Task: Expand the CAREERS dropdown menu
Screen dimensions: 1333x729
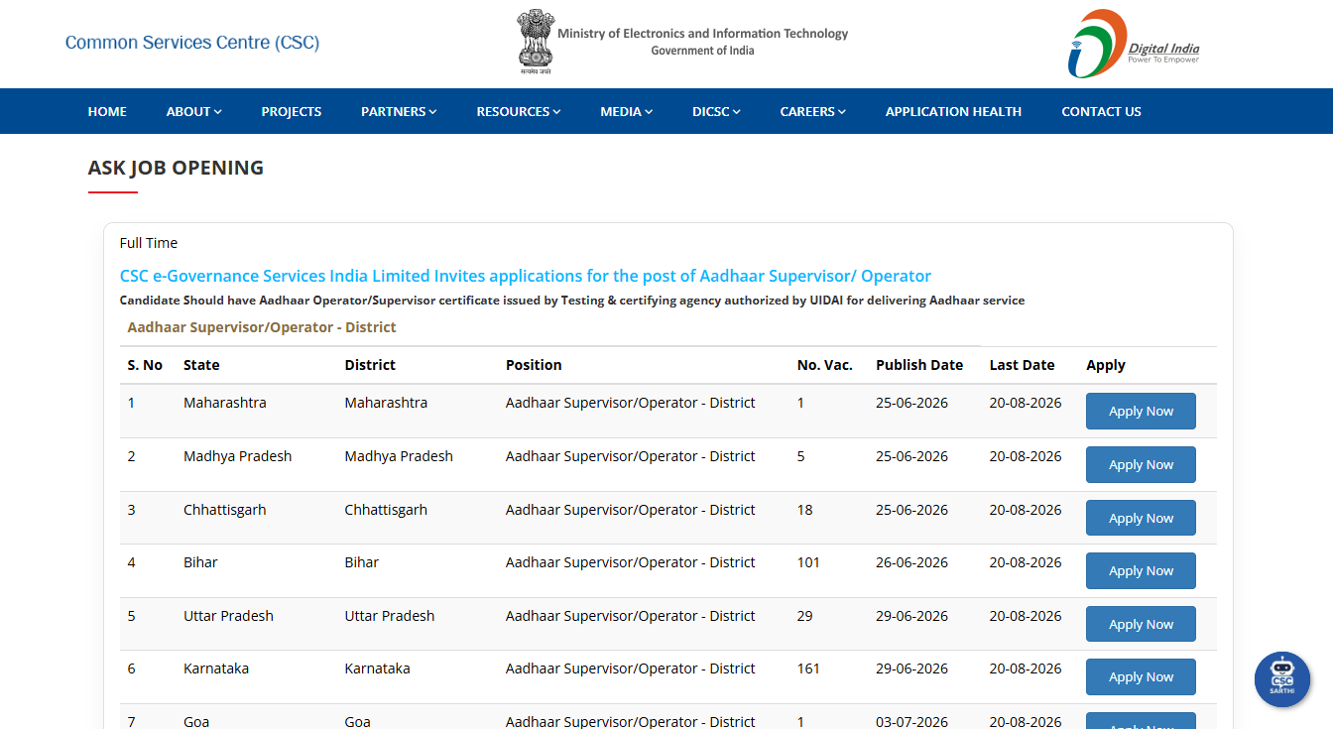Action: (812, 112)
